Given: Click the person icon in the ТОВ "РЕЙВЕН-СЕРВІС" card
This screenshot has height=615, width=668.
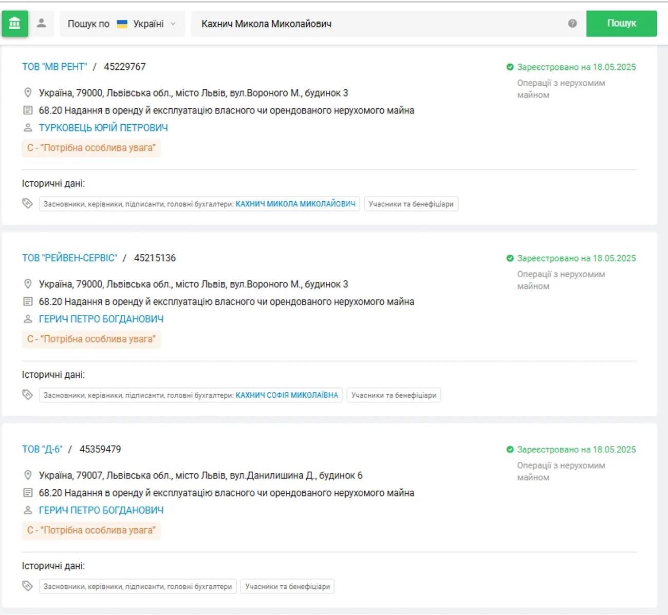Looking at the screenshot, I should 28,319.
